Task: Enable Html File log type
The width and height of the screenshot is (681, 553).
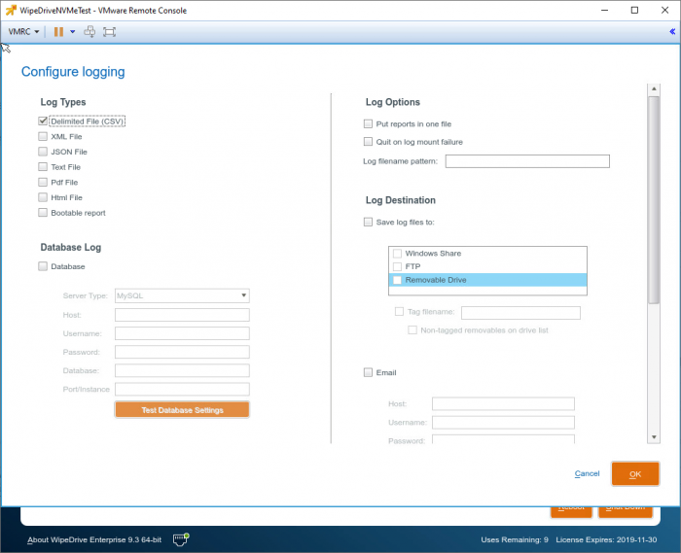Action: (43, 197)
